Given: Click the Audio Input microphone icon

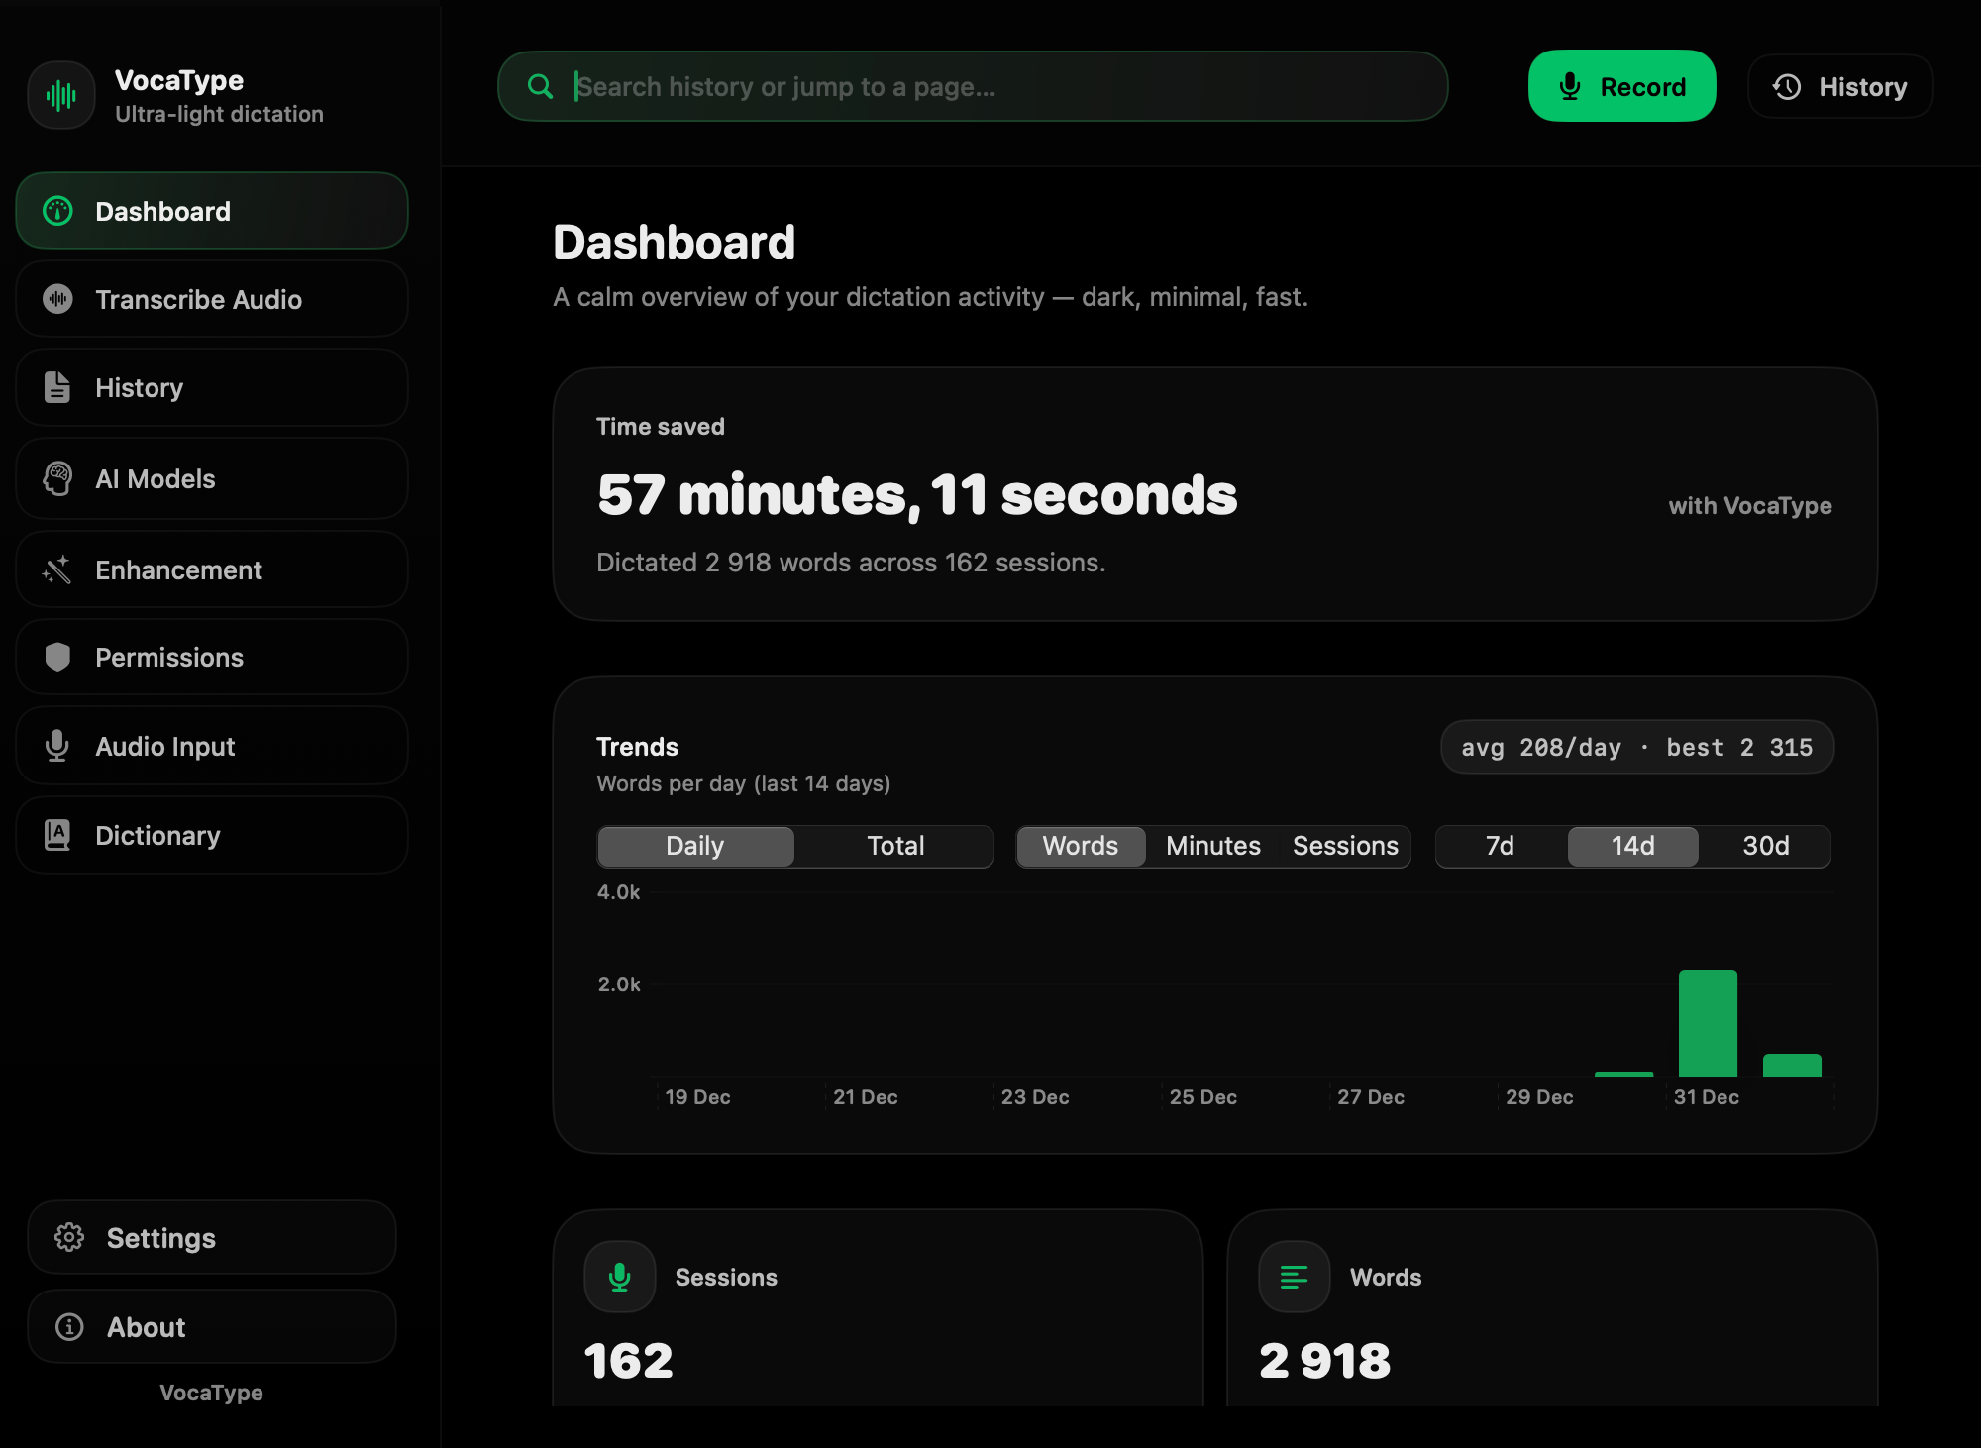Looking at the screenshot, I should point(57,746).
